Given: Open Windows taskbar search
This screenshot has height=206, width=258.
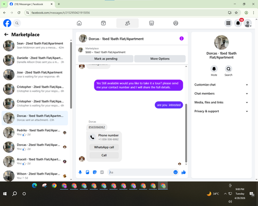Looking at the screenshot, I should (x=14, y=194).
